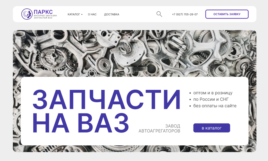Select the 'без оплаты на сайте' bullet

tap(215, 106)
